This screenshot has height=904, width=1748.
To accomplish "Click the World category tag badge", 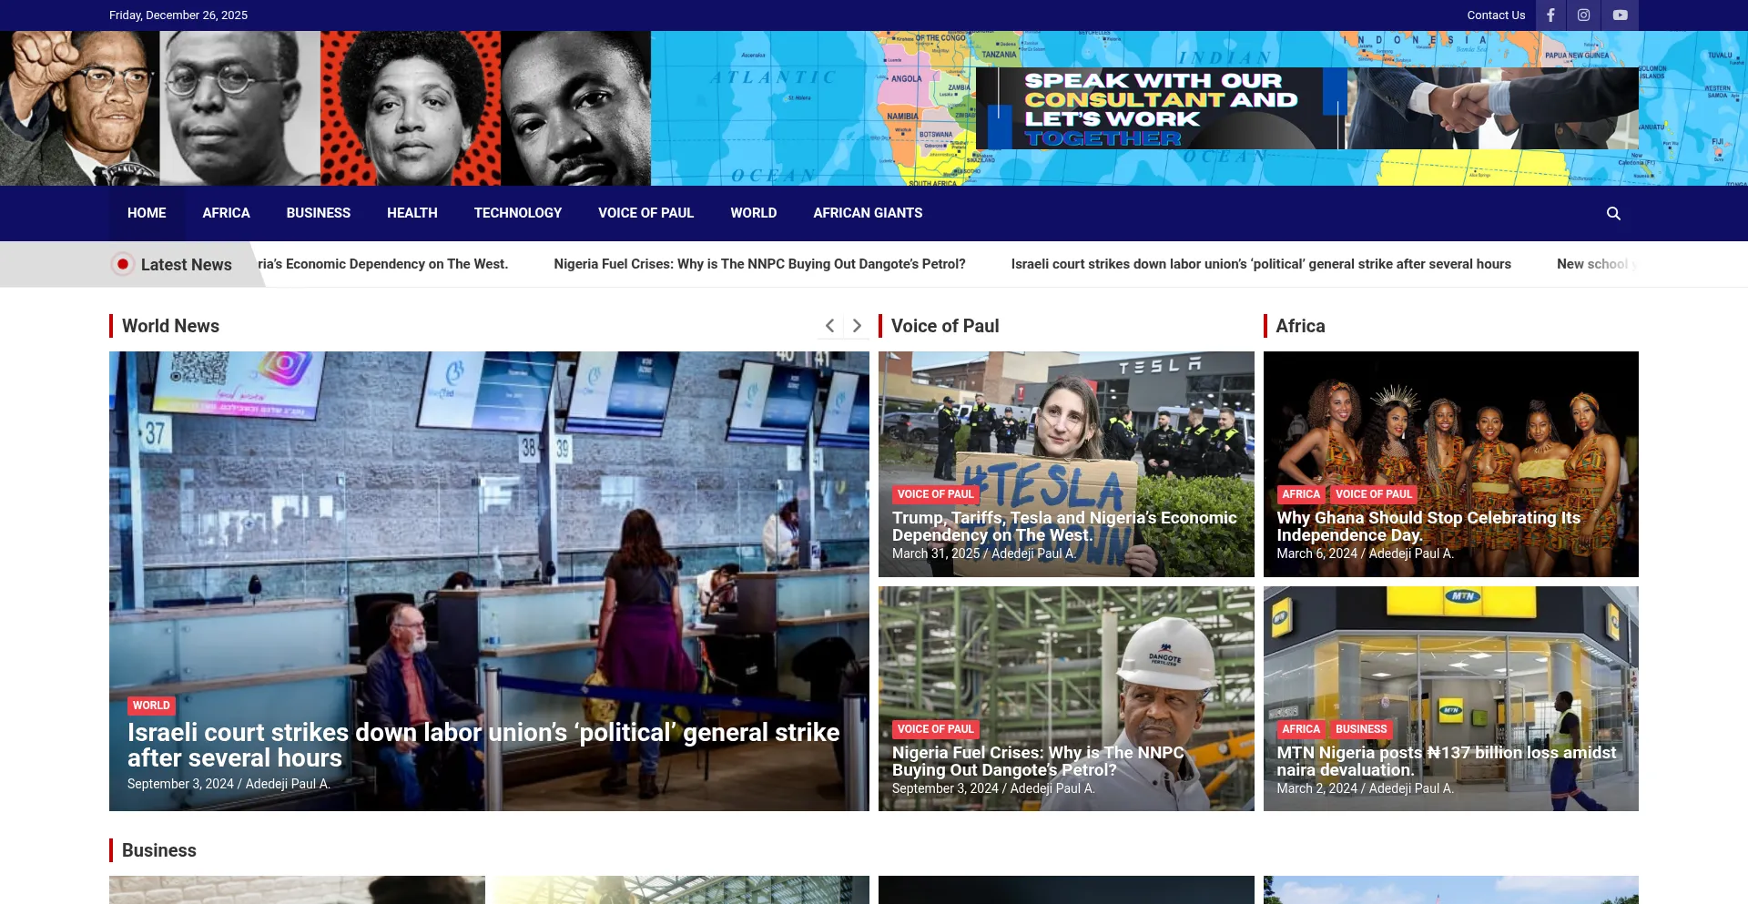I will click(151, 706).
